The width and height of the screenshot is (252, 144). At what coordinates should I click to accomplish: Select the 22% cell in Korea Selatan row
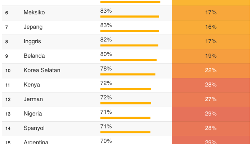211,70
